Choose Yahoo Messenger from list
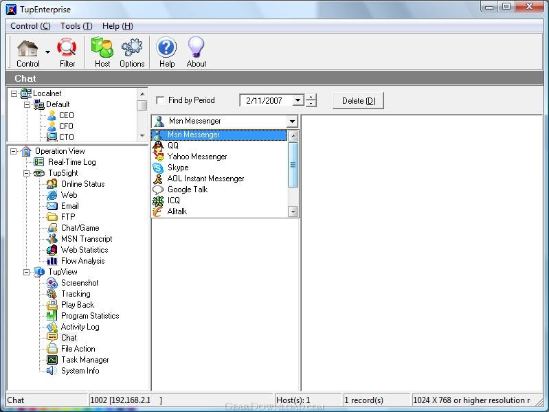Image resolution: width=549 pixels, height=412 pixels. (219, 157)
